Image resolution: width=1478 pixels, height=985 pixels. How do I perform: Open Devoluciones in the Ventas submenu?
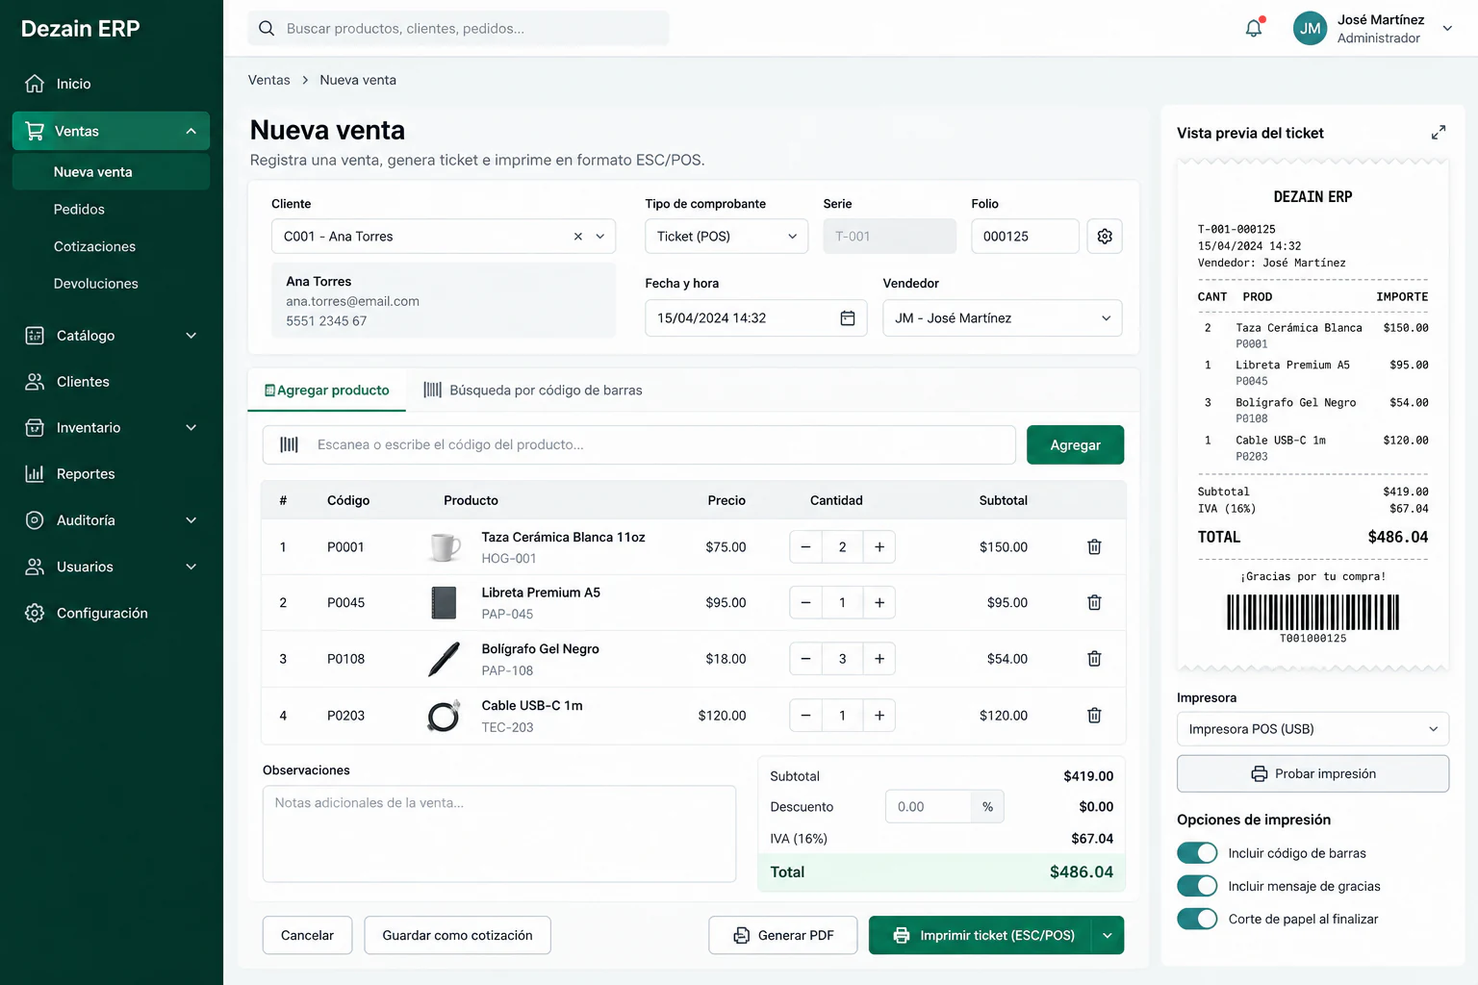[x=96, y=284]
